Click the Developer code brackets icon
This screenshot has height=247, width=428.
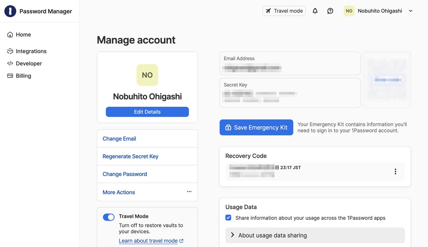[10, 63]
